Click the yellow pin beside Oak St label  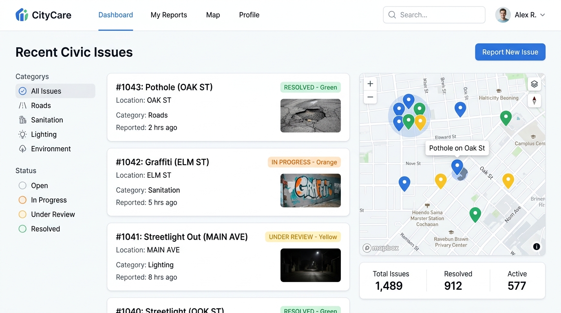pyautogui.click(x=508, y=181)
